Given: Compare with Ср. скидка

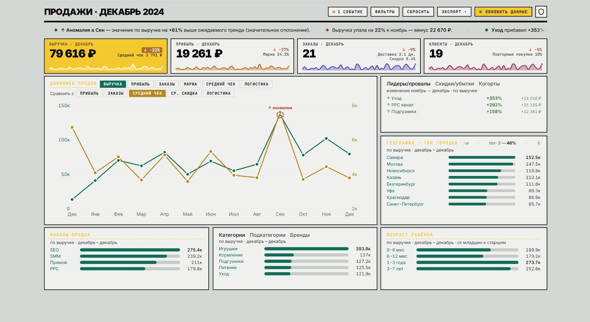Looking at the screenshot, I should (184, 93).
